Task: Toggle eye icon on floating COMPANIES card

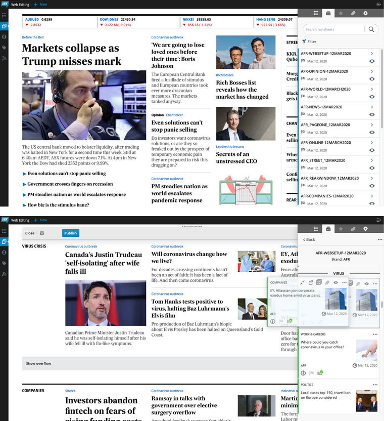Action: click(x=335, y=282)
